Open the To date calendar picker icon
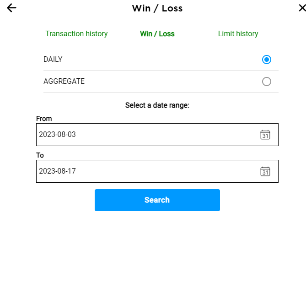Image resolution: width=306 pixels, height=300 pixels. [265, 171]
